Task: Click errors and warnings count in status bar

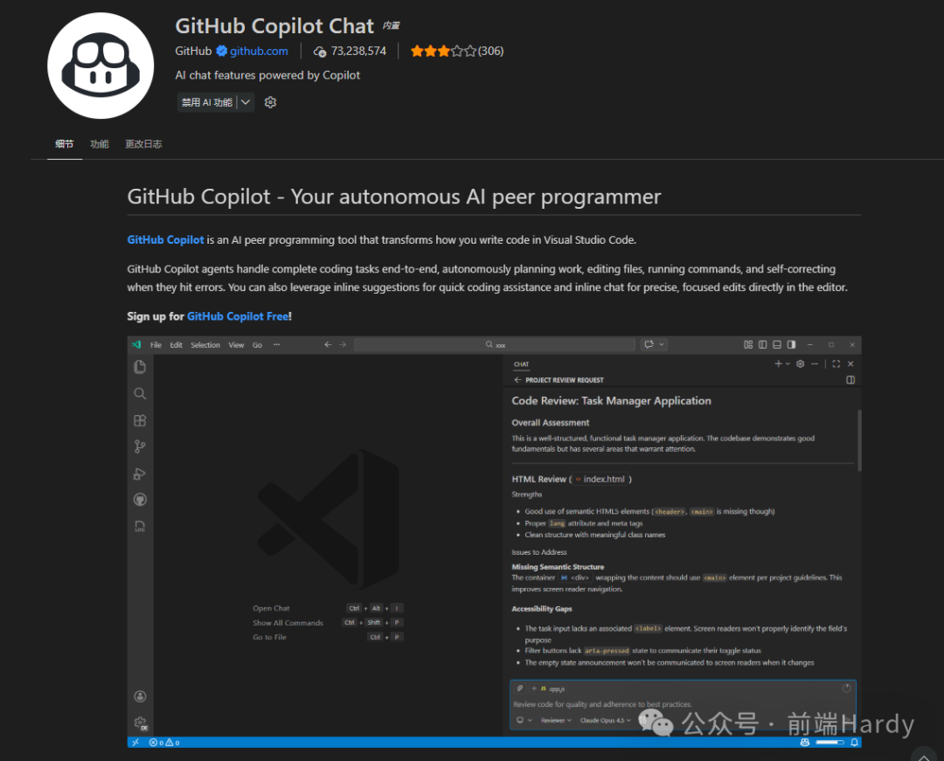Action: coord(164,743)
